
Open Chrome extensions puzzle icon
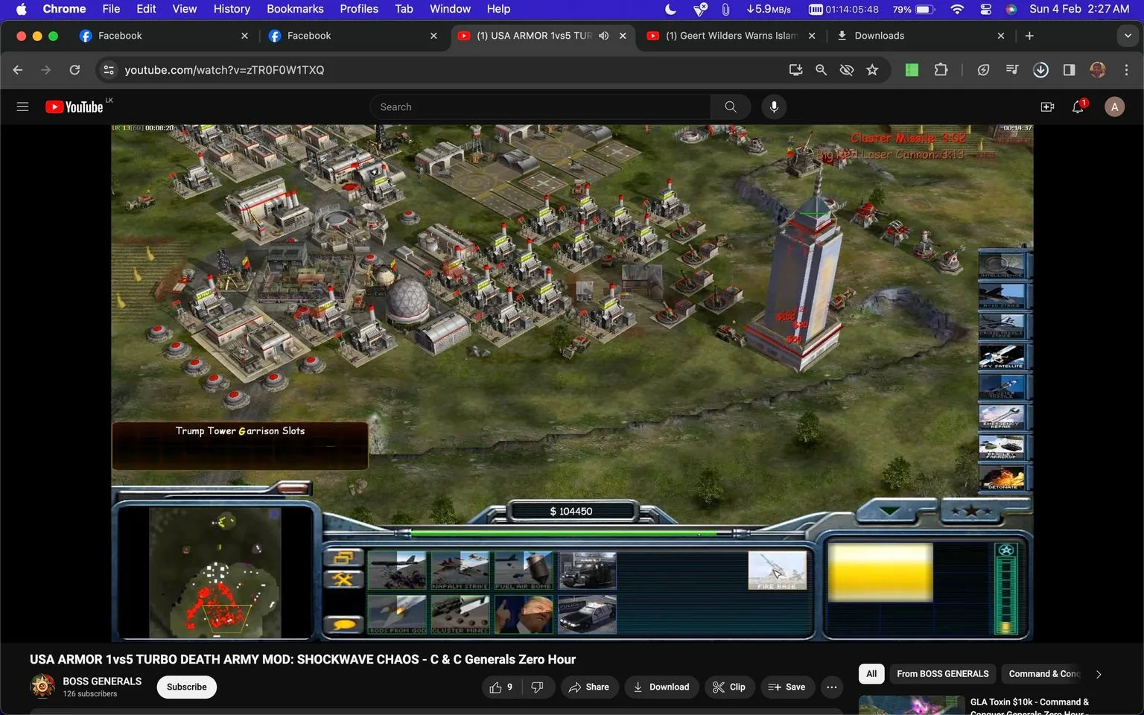941,70
